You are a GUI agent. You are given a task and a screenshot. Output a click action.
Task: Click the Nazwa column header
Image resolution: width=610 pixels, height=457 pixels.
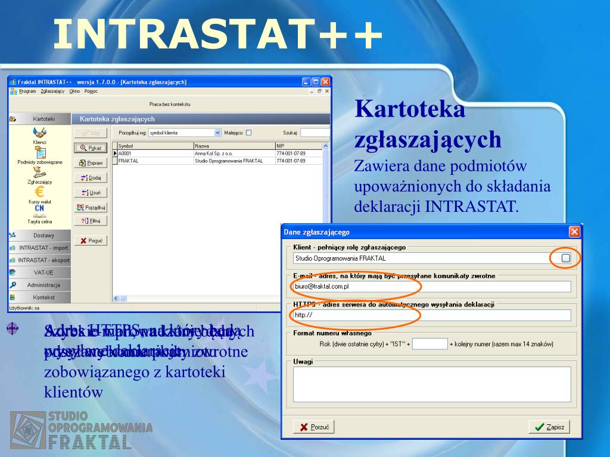coord(235,146)
